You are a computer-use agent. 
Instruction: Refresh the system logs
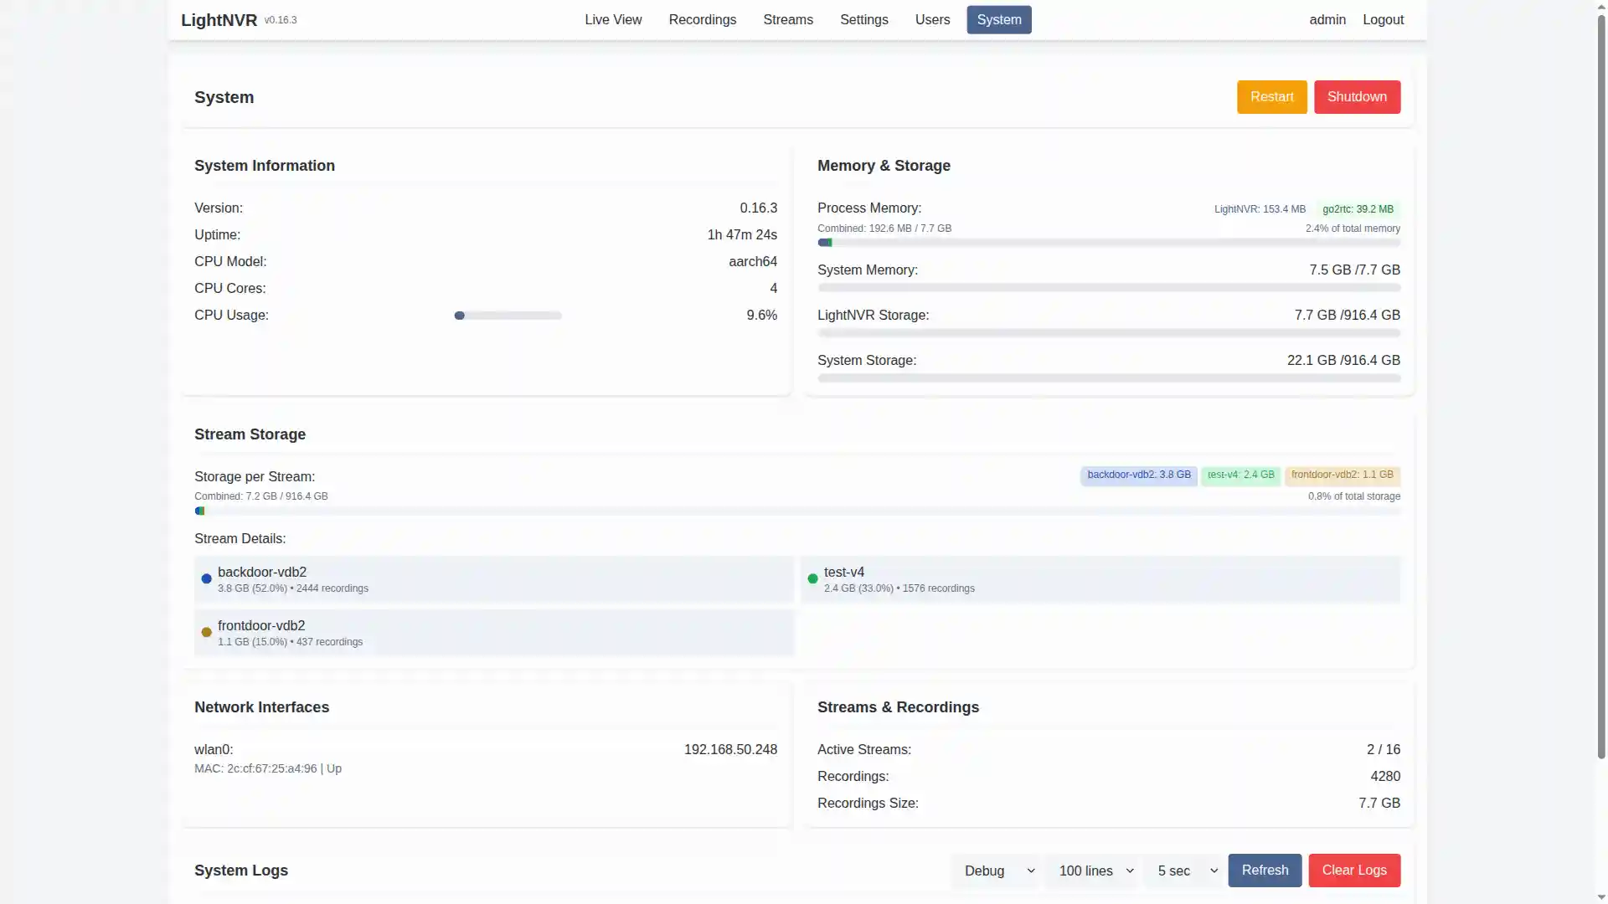(x=1265, y=871)
